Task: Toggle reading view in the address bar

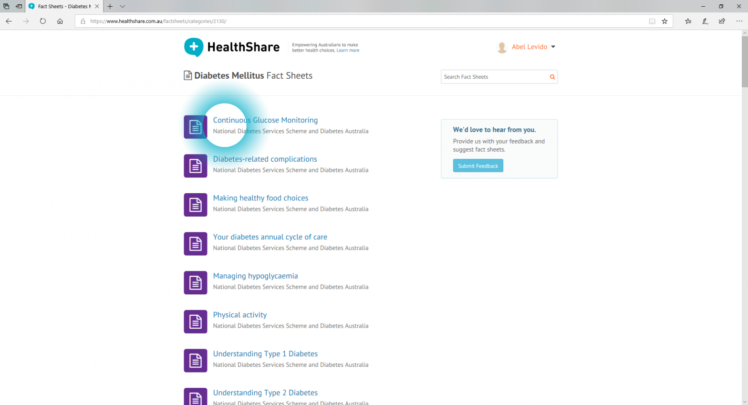Action: (652, 21)
